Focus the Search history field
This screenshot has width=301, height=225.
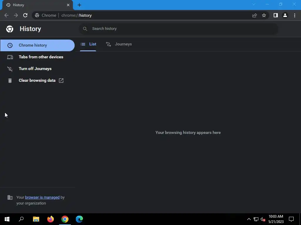point(178,29)
